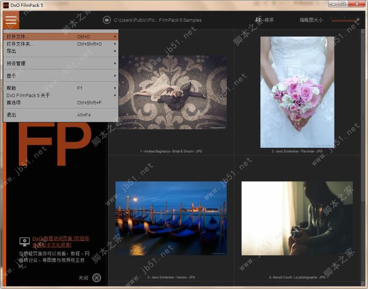Click the 关闭 label text
The image size is (368, 289).
[83, 278]
